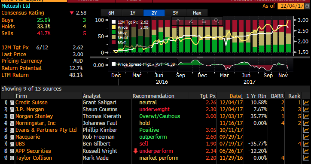Open Morningstar, Inc row document icon

12,123
